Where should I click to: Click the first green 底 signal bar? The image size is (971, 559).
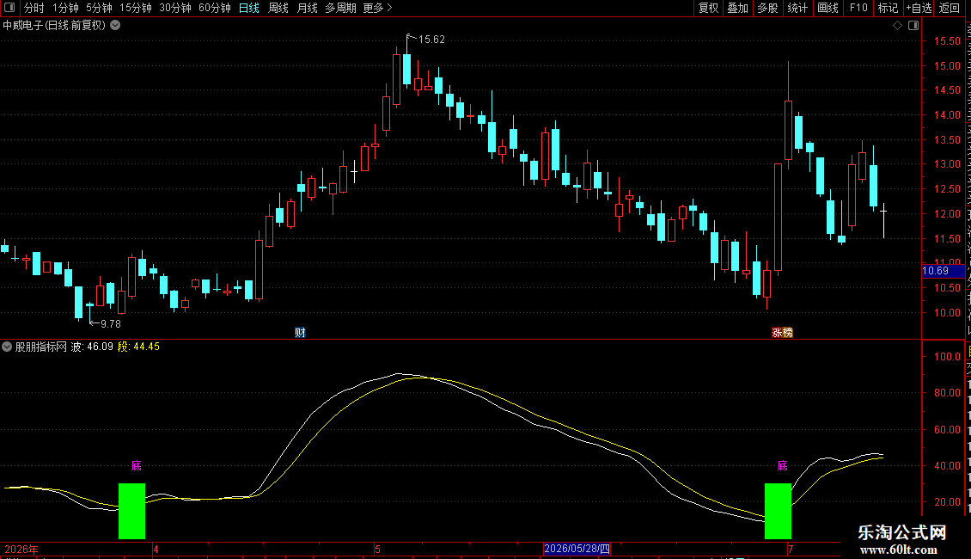click(132, 512)
